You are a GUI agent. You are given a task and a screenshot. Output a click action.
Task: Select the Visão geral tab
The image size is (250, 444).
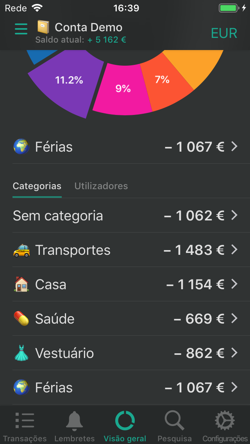pos(125,425)
